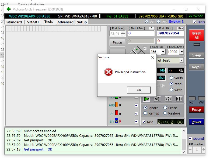Open the Setup tab
This screenshot has height=161, width=213.
click(82, 22)
